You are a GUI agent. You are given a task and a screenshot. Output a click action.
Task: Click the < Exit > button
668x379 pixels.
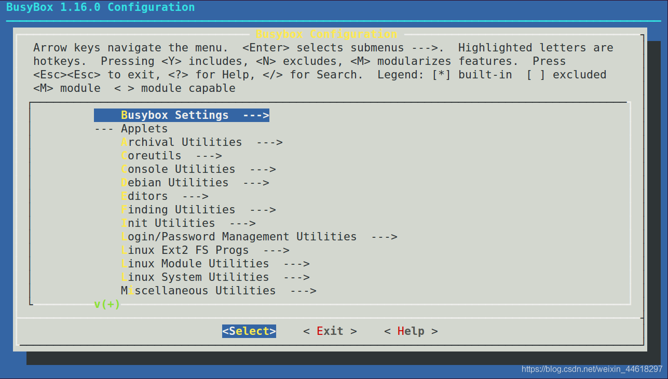coord(330,331)
